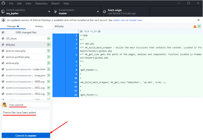Click the restart now link
203x140 pixels.
click(136, 20)
